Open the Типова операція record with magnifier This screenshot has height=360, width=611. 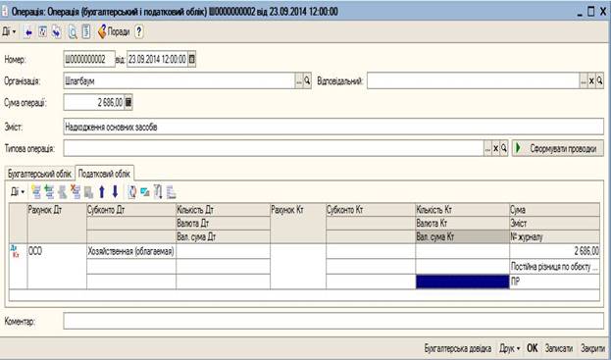click(x=504, y=148)
